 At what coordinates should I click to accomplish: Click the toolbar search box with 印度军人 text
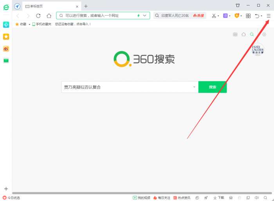tap(180, 16)
